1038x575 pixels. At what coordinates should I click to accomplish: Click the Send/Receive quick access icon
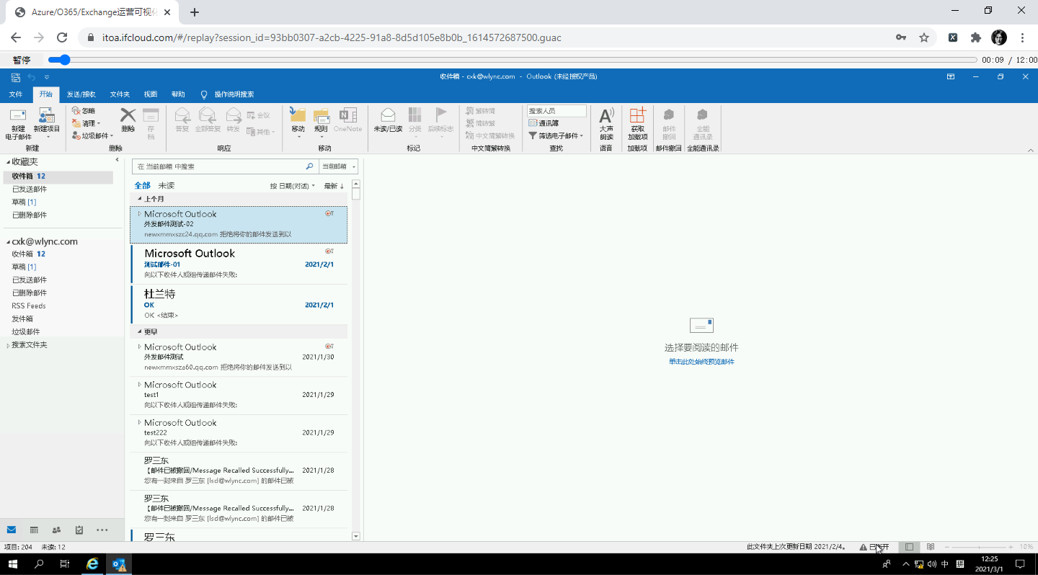pyautogui.click(x=15, y=76)
